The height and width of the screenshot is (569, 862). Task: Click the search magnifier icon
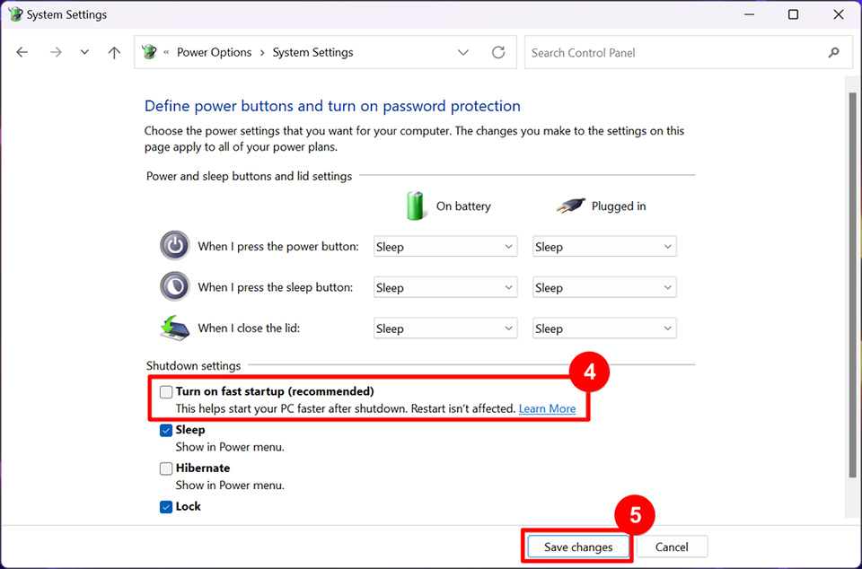click(833, 53)
